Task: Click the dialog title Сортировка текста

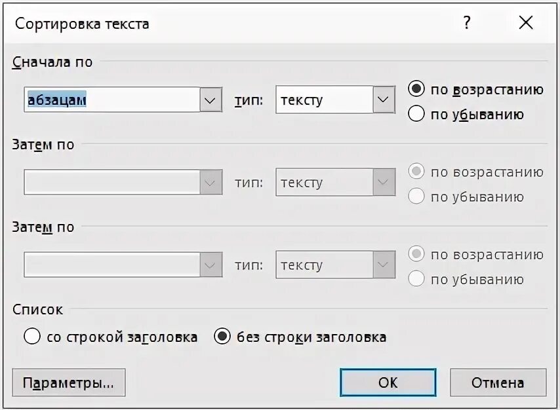Action: (82, 24)
